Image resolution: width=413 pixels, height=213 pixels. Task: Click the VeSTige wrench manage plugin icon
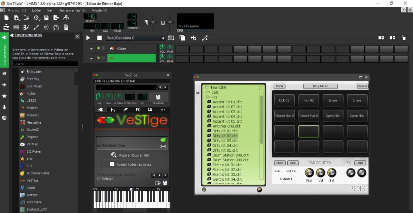coord(163,147)
